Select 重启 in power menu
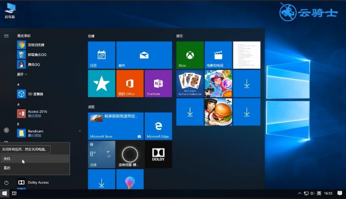Screen dimensions: 346x199 (35, 168)
